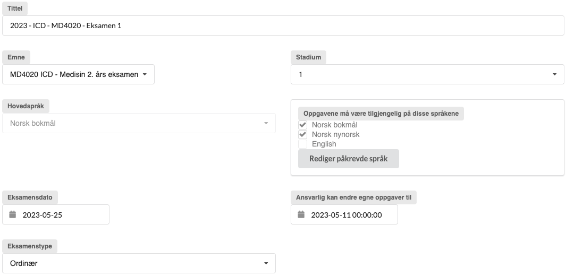Screen dimensions: 566x276
Task: Click the Emne field label
Action: click(x=16, y=57)
